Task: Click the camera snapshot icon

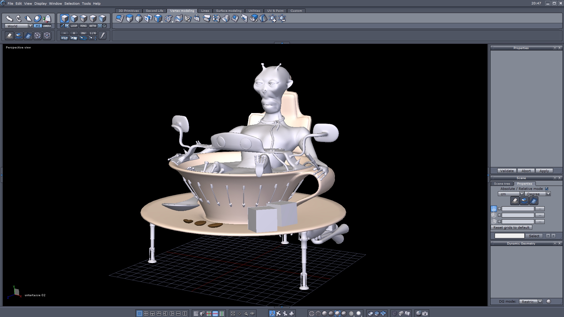Action: pyautogui.click(x=425, y=313)
